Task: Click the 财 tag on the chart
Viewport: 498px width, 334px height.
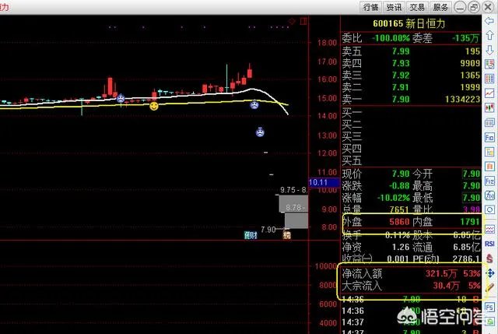Action: (251, 234)
